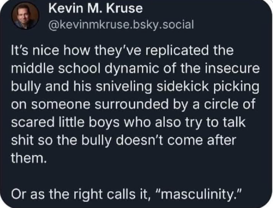Click the phrase "circle of" in post
This screenshot has width=273, height=208.
pyautogui.click(x=229, y=104)
